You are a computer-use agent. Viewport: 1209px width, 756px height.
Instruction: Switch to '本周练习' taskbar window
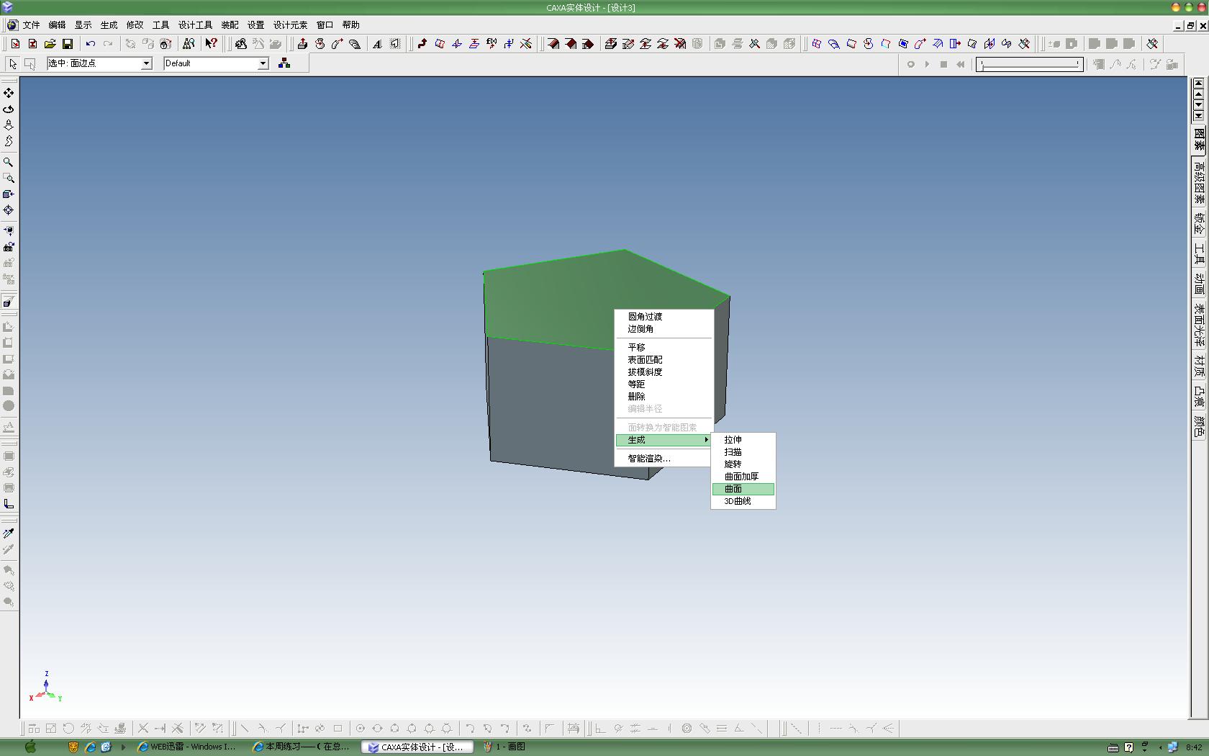point(301,747)
